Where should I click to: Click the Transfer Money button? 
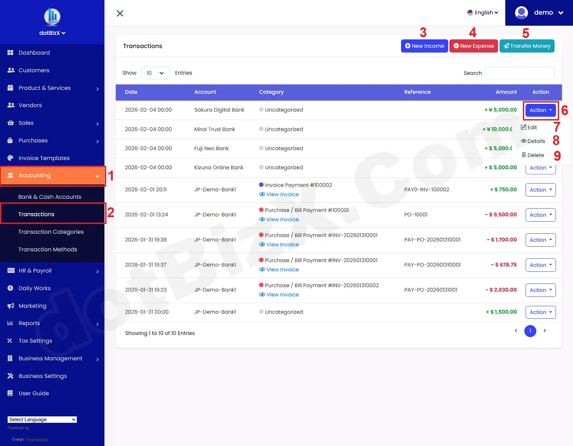[527, 46]
